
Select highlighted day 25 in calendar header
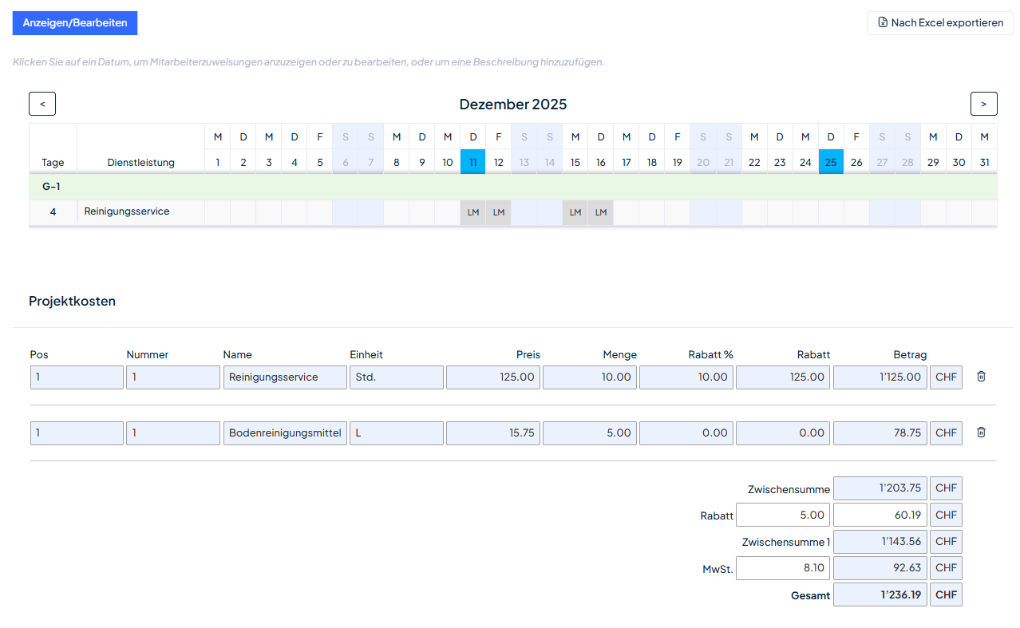pos(831,162)
